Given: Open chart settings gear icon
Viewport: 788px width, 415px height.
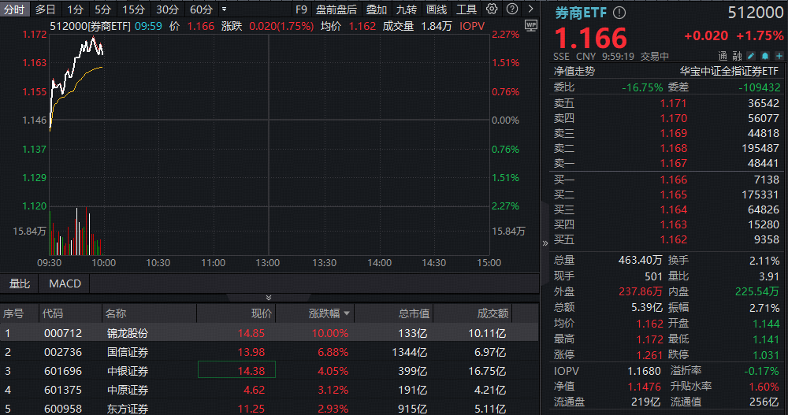Looking at the screenshot, I should [x=492, y=9].
